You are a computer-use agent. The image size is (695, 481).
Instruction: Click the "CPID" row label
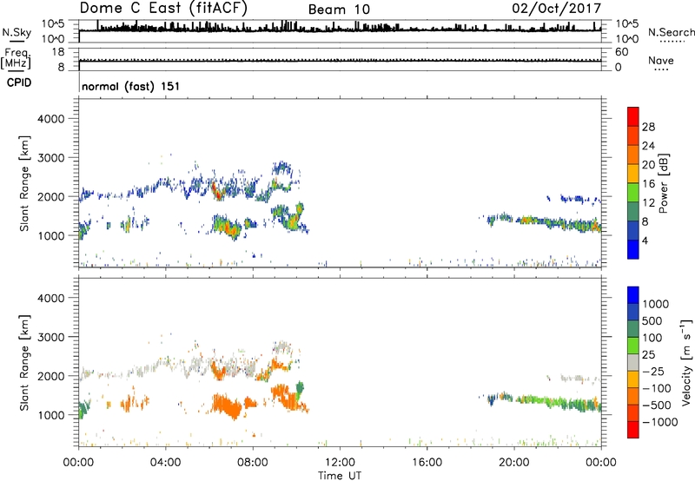[x=19, y=82]
